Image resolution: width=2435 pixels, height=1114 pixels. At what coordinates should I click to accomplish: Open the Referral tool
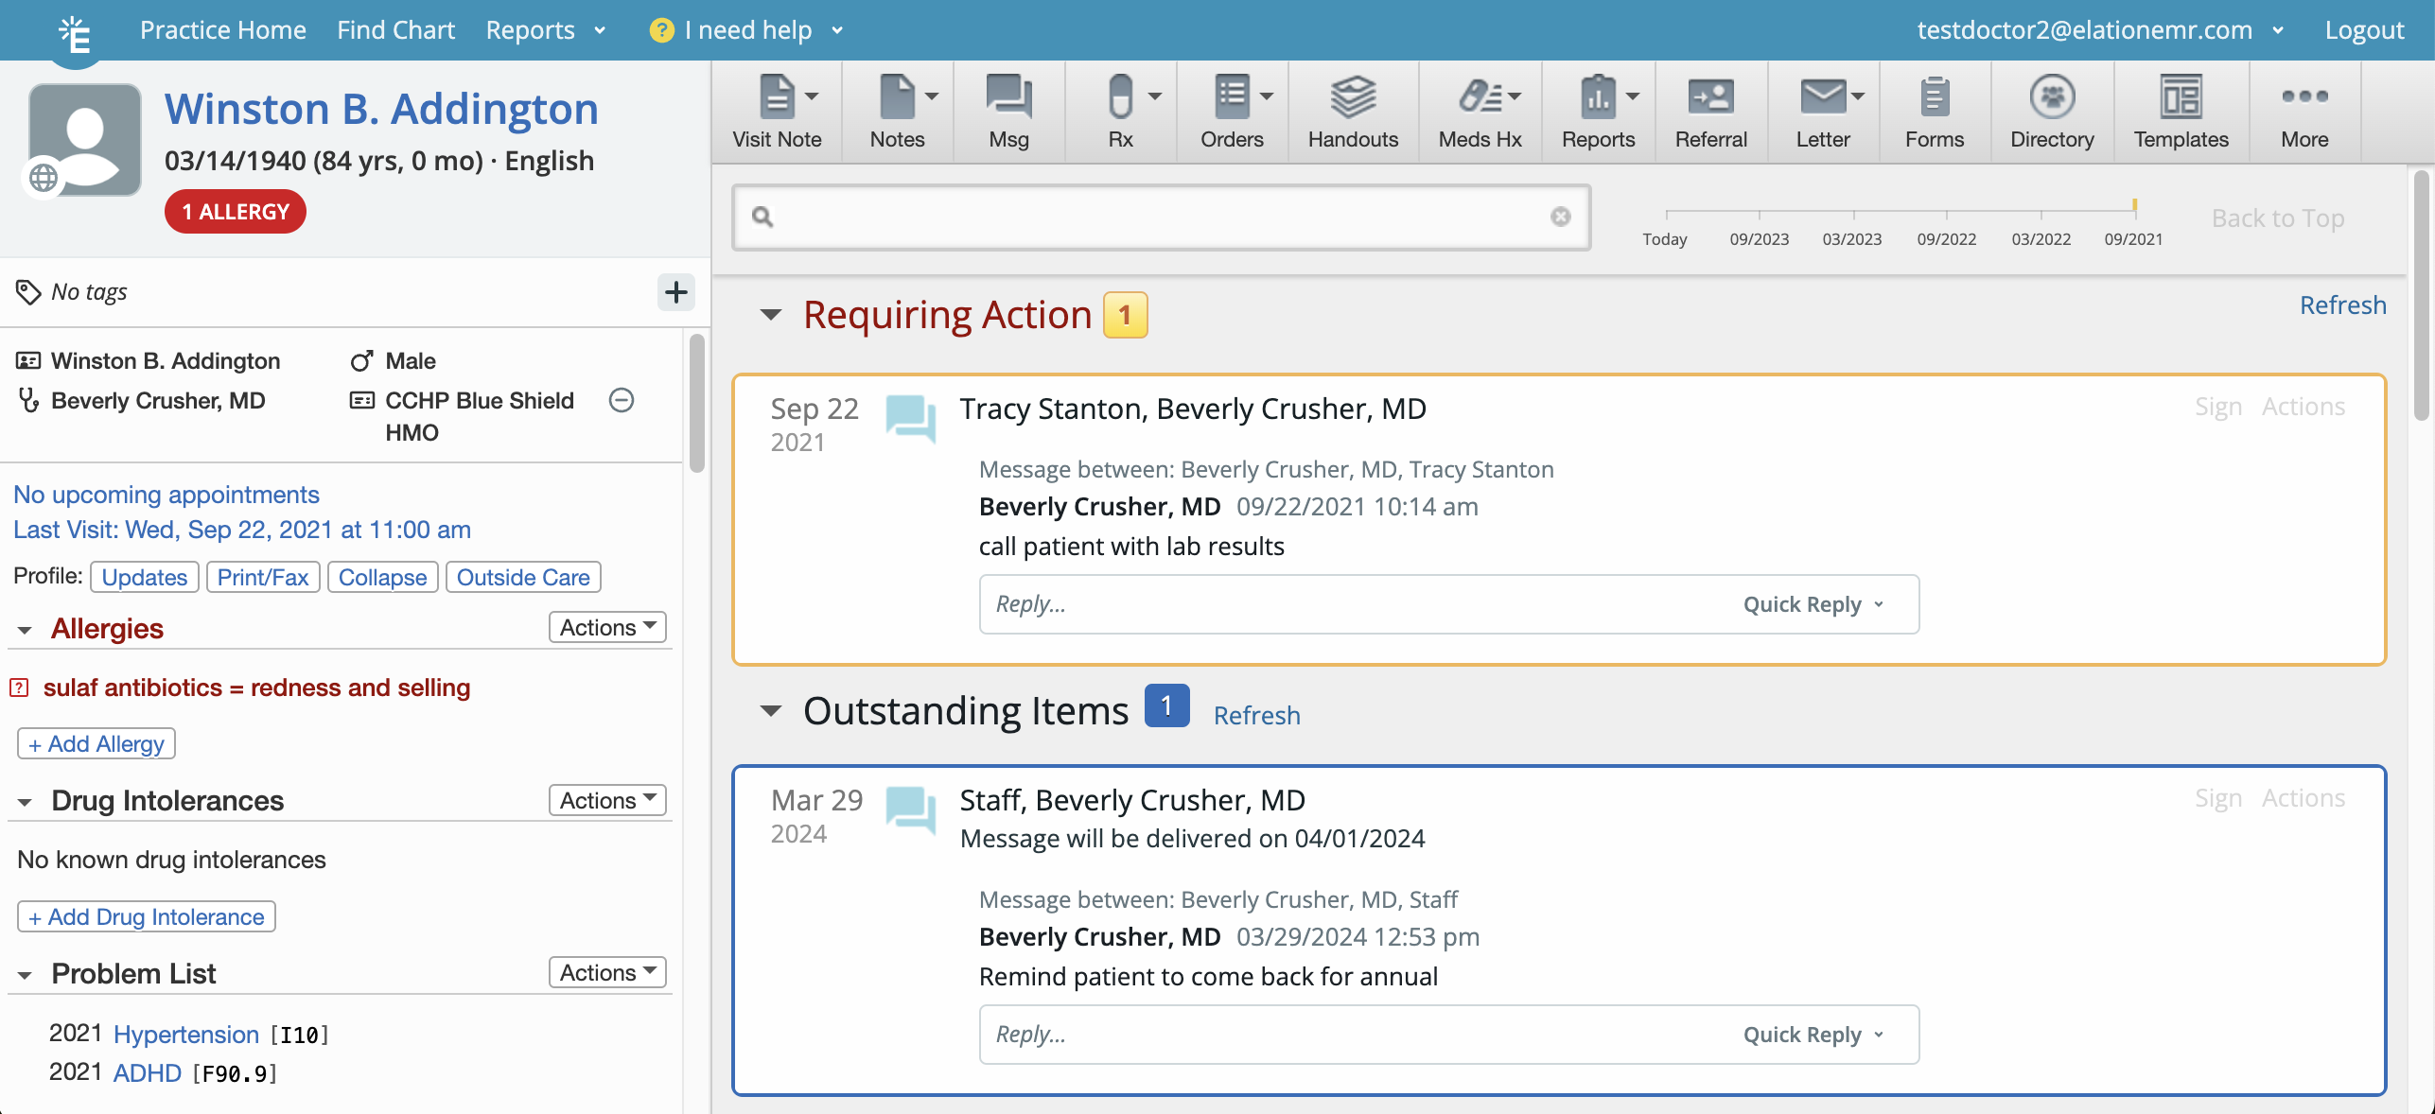tap(1710, 110)
